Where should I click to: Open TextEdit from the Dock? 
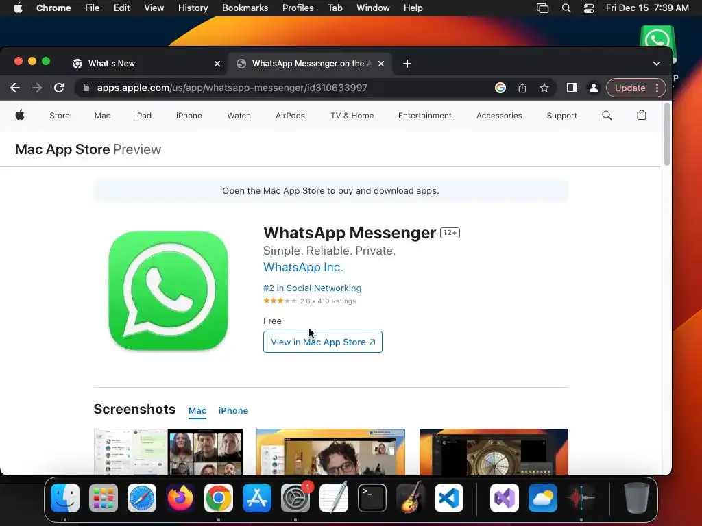[x=334, y=498]
